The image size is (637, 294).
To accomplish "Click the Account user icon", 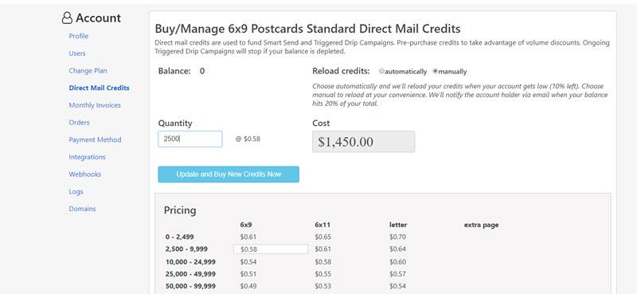I will (67, 18).
